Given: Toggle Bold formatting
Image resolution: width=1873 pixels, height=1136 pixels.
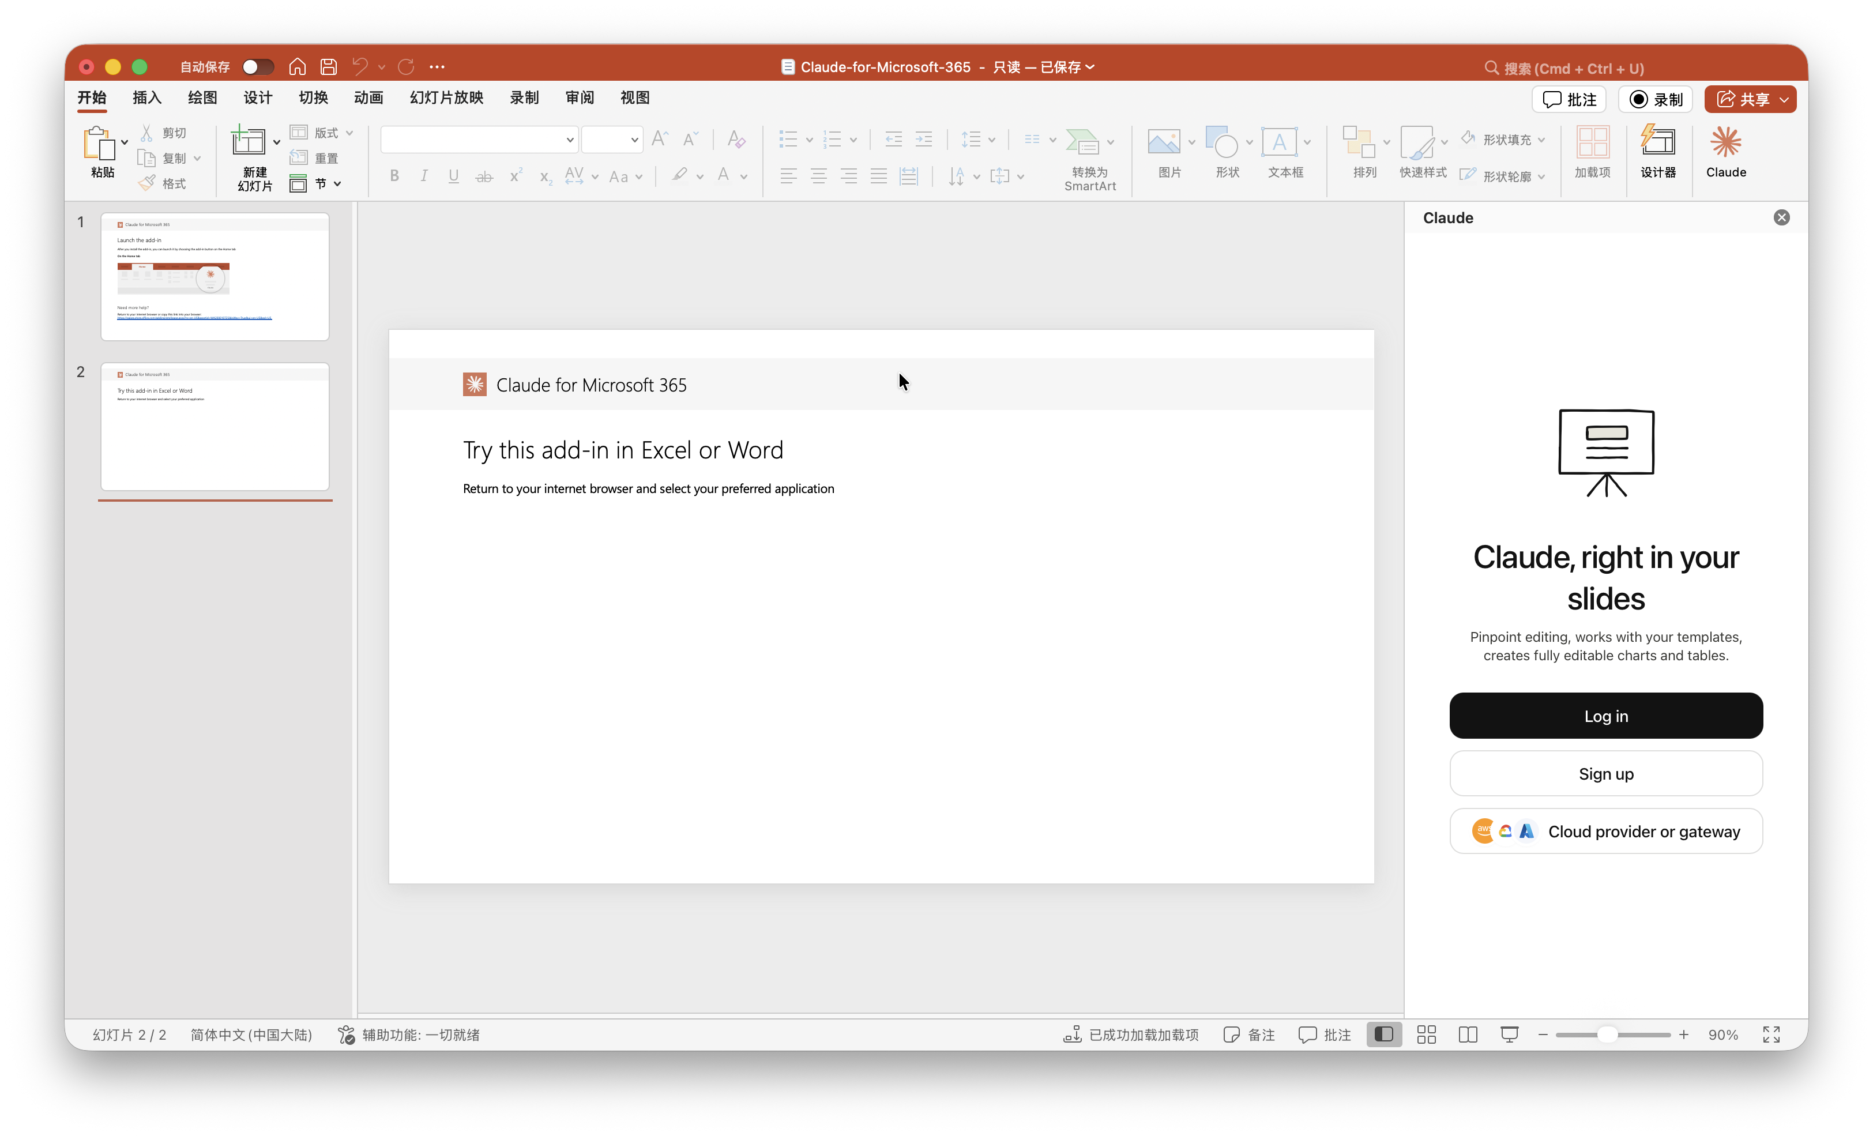Looking at the screenshot, I should [x=394, y=176].
